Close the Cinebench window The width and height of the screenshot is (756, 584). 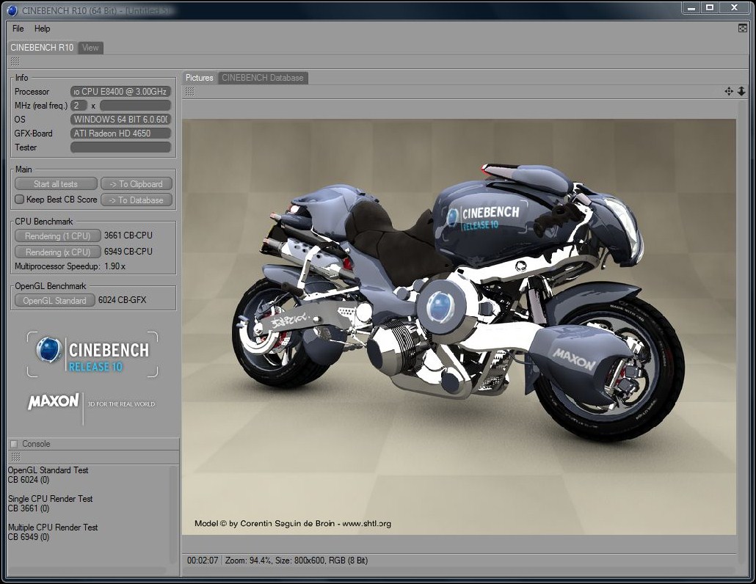tap(734, 8)
